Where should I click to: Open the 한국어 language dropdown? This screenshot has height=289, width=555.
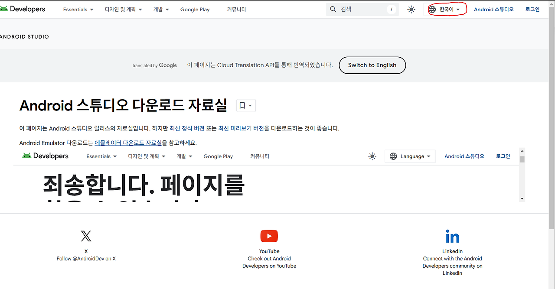(445, 9)
